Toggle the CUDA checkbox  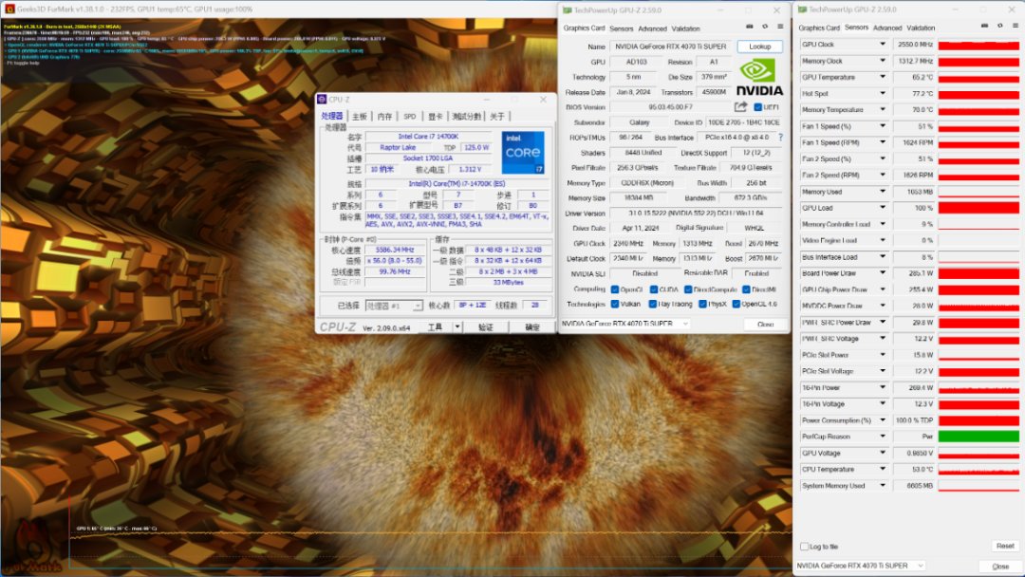click(654, 289)
